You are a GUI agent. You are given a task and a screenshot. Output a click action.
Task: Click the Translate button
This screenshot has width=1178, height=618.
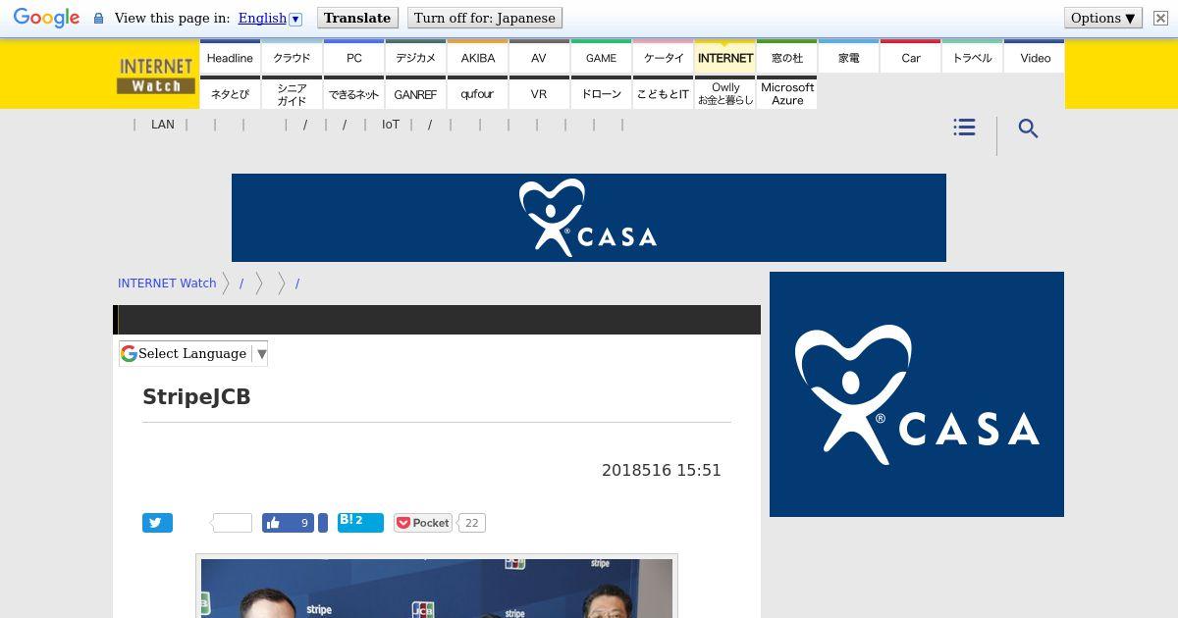(357, 18)
